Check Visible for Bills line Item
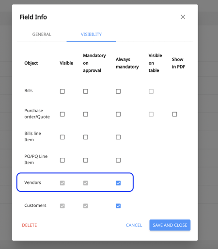The width and height of the screenshot is (218, 249). tap(62, 137)
